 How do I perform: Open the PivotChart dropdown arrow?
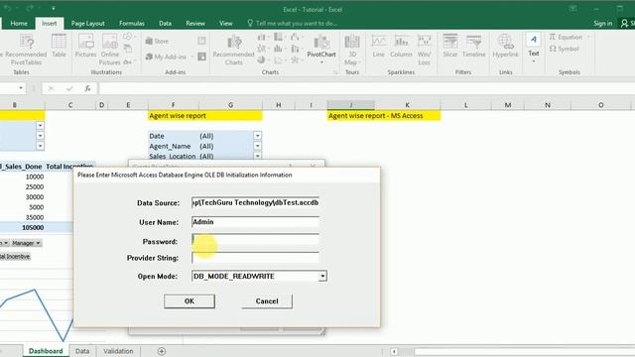click(x=321, y=61)
